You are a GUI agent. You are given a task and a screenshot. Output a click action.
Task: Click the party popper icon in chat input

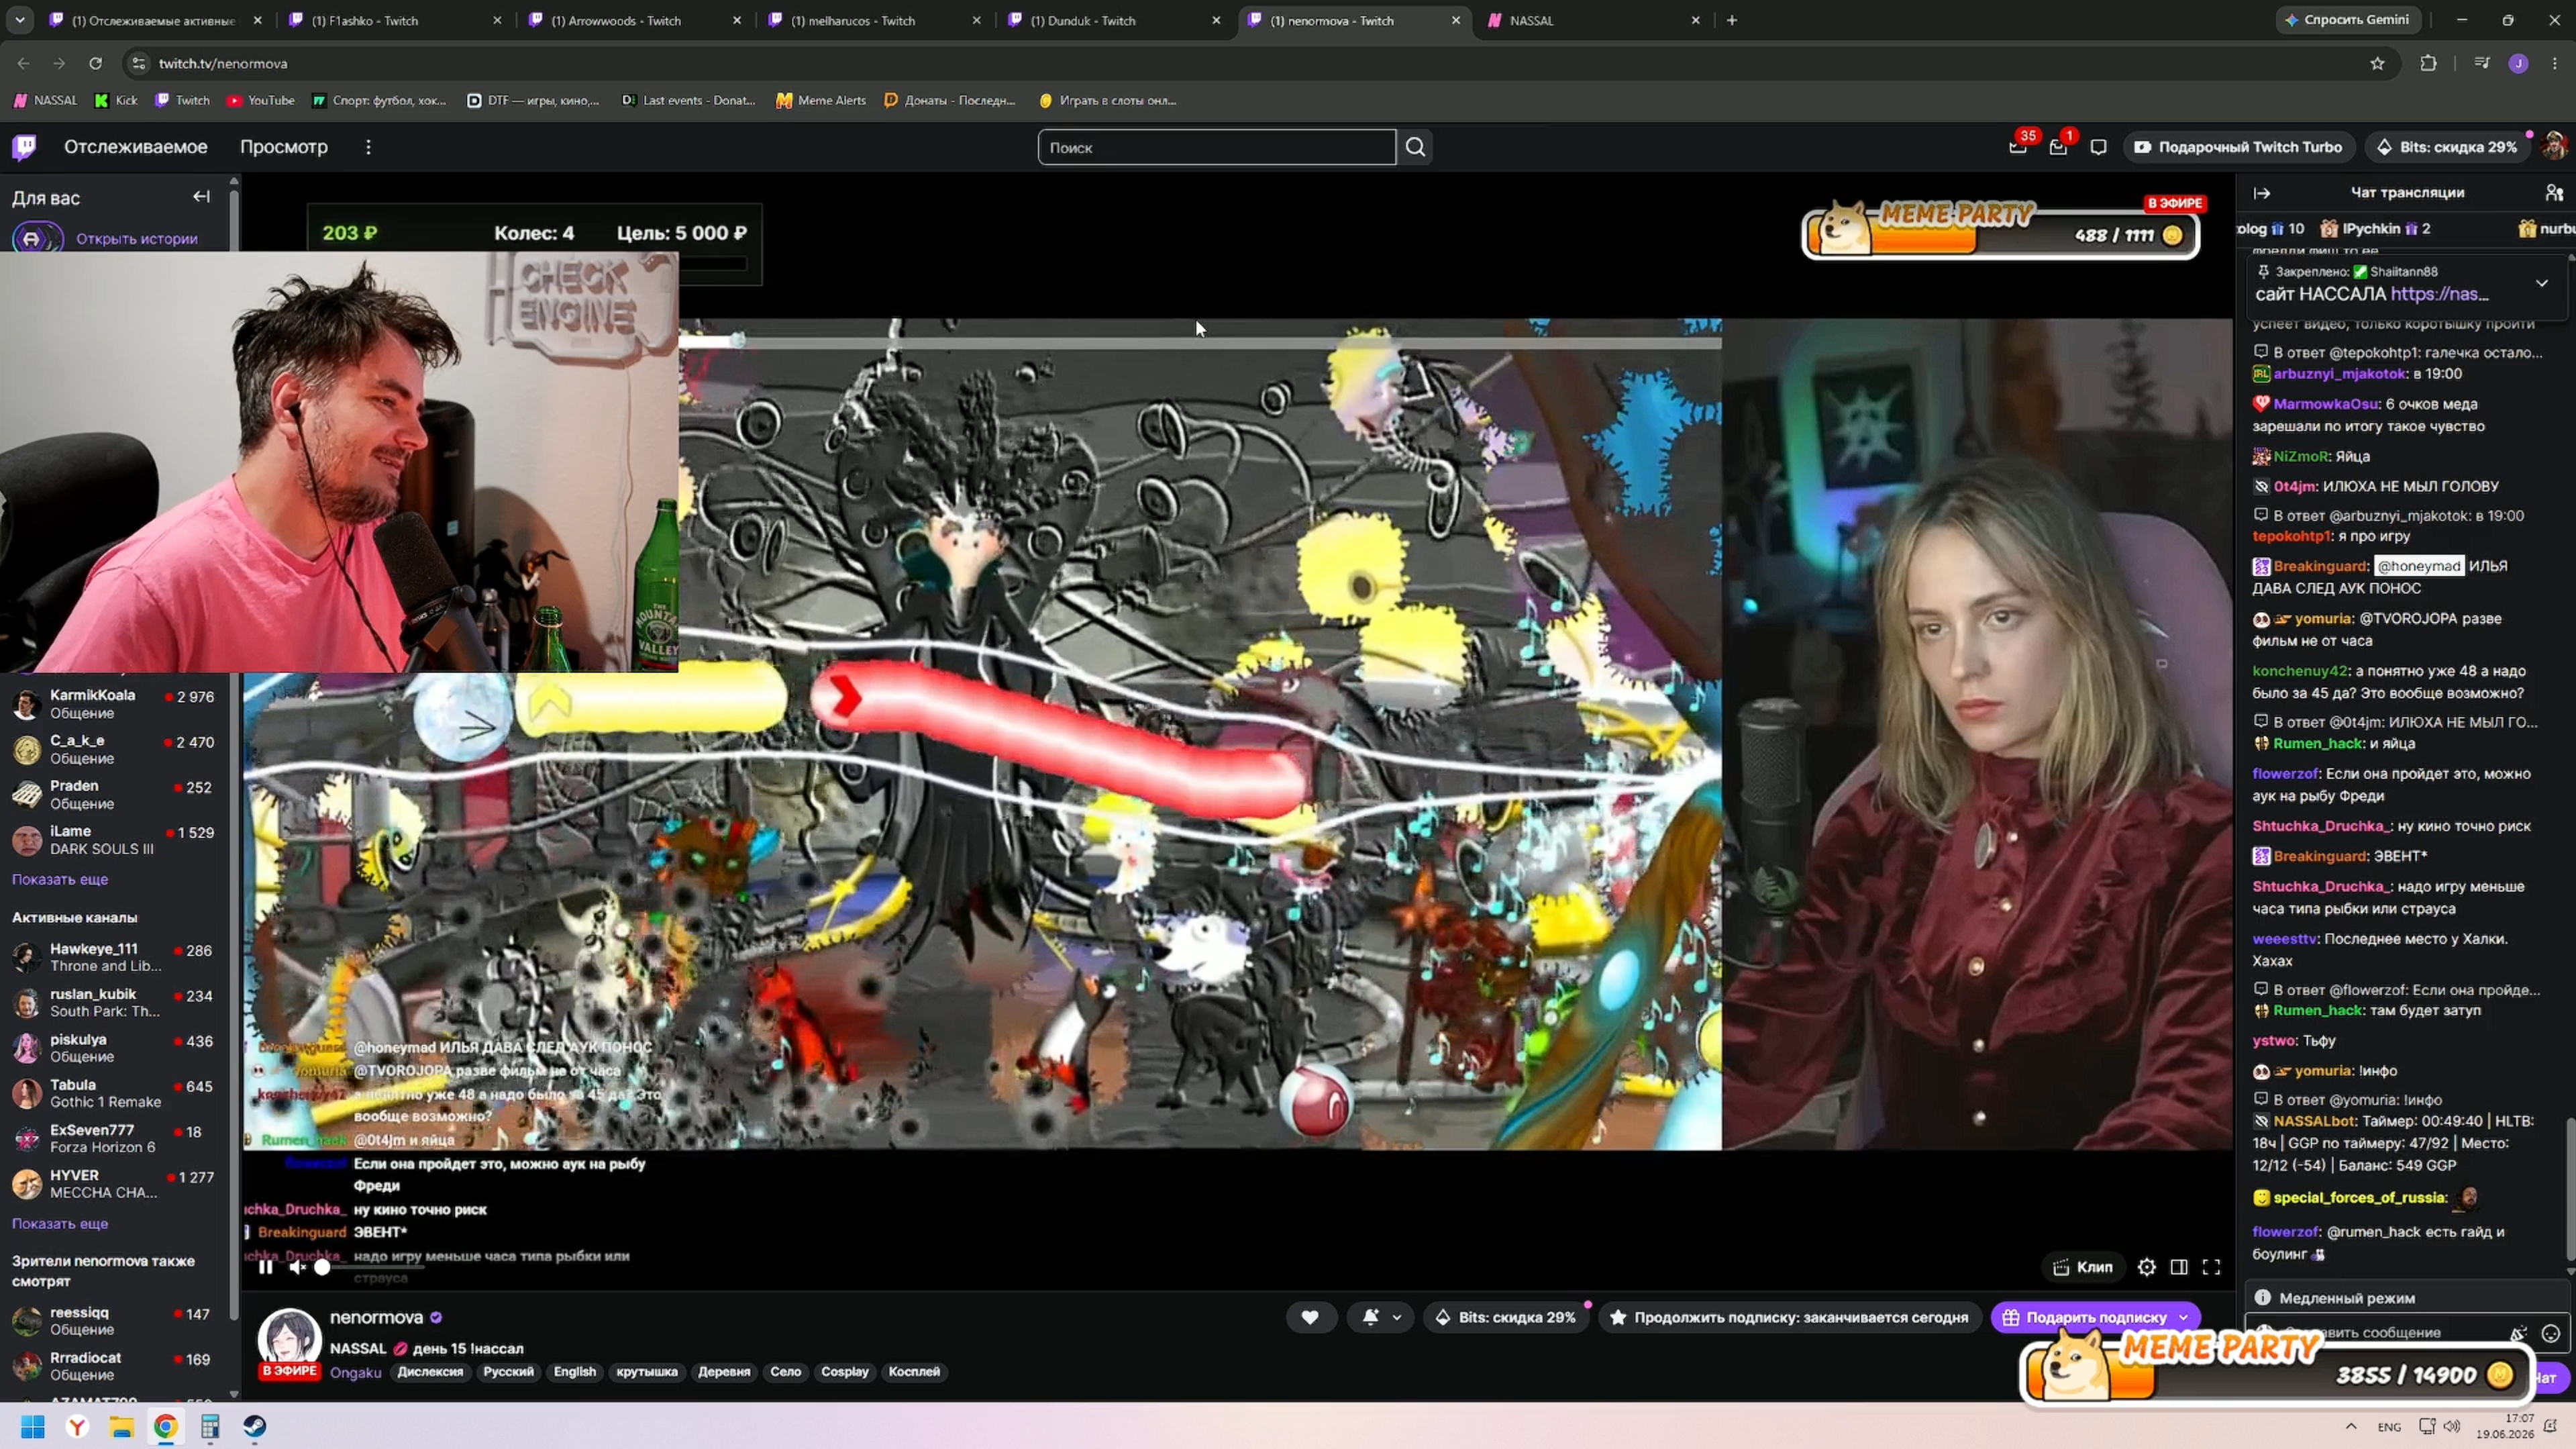(x=2518, y=1333)
